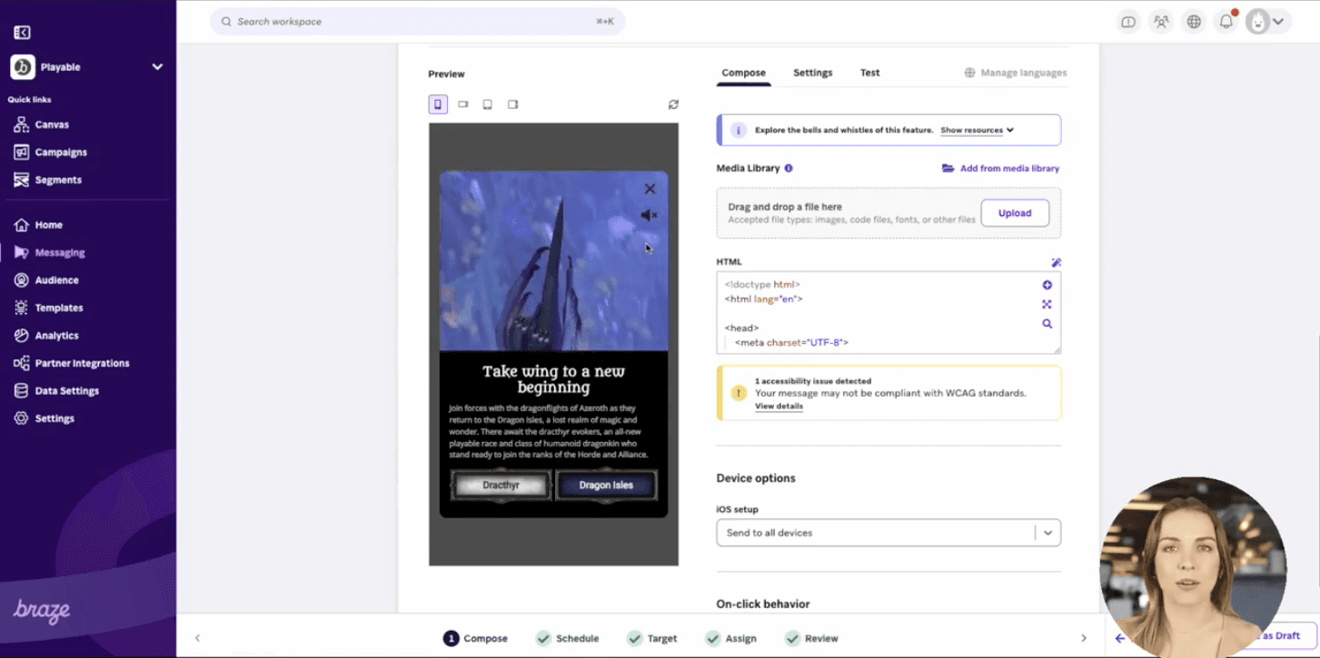
Task: Click the Canvas icon in sidebar
Action: [x=21, y=124]
